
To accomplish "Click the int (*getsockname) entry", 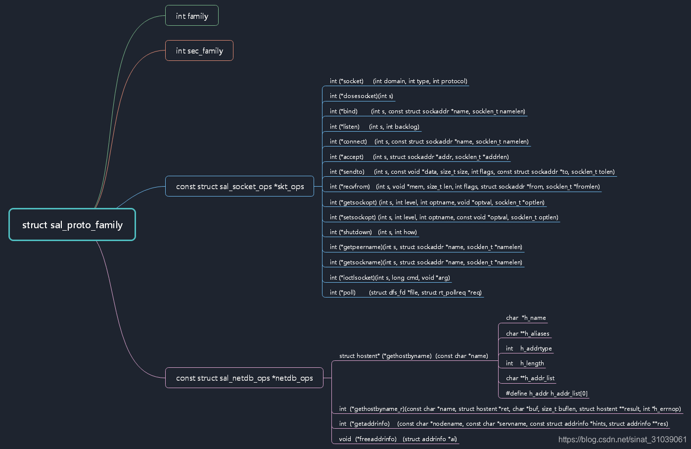I will (426, 262).
